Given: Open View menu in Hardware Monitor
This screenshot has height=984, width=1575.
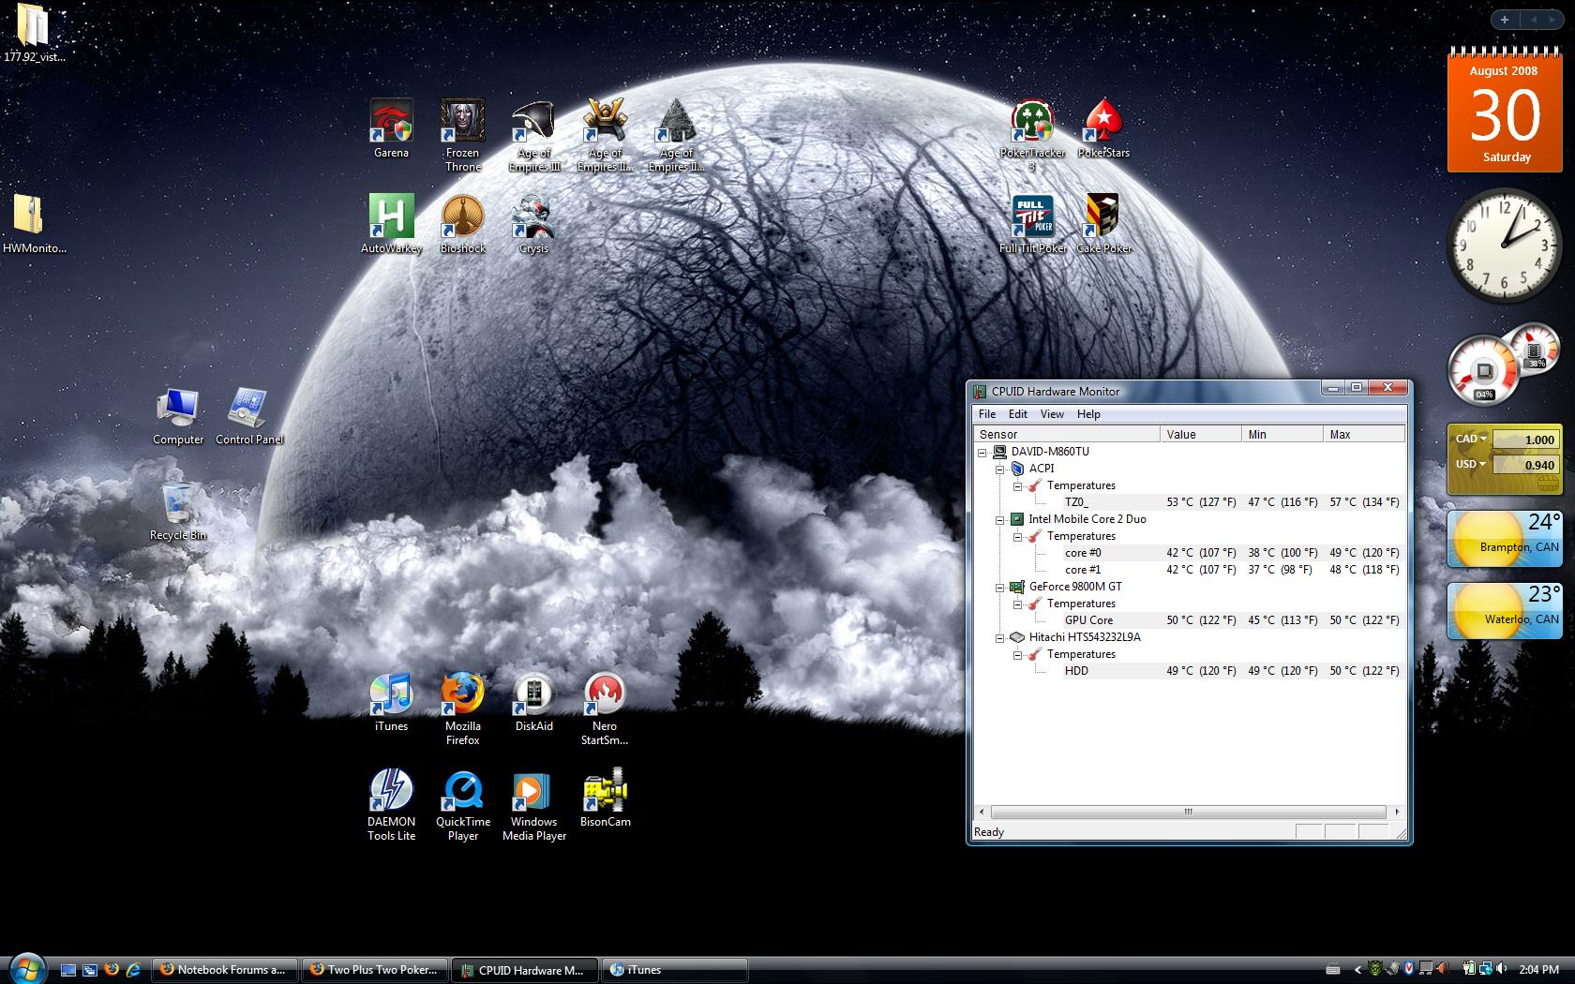Looking at the screenshot, I should (x=1052, y=414).
